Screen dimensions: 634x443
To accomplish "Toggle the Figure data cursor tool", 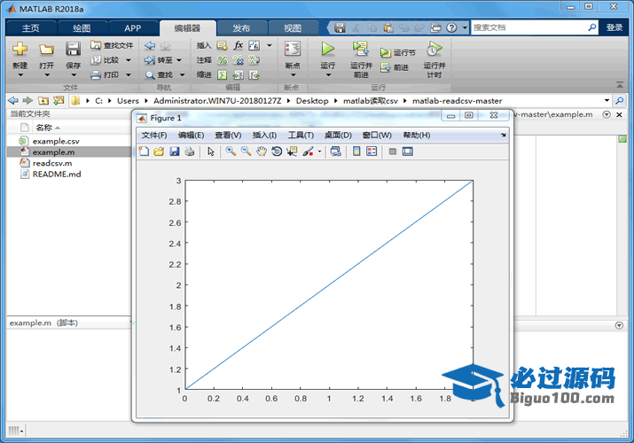I will [x=292, y=152].
